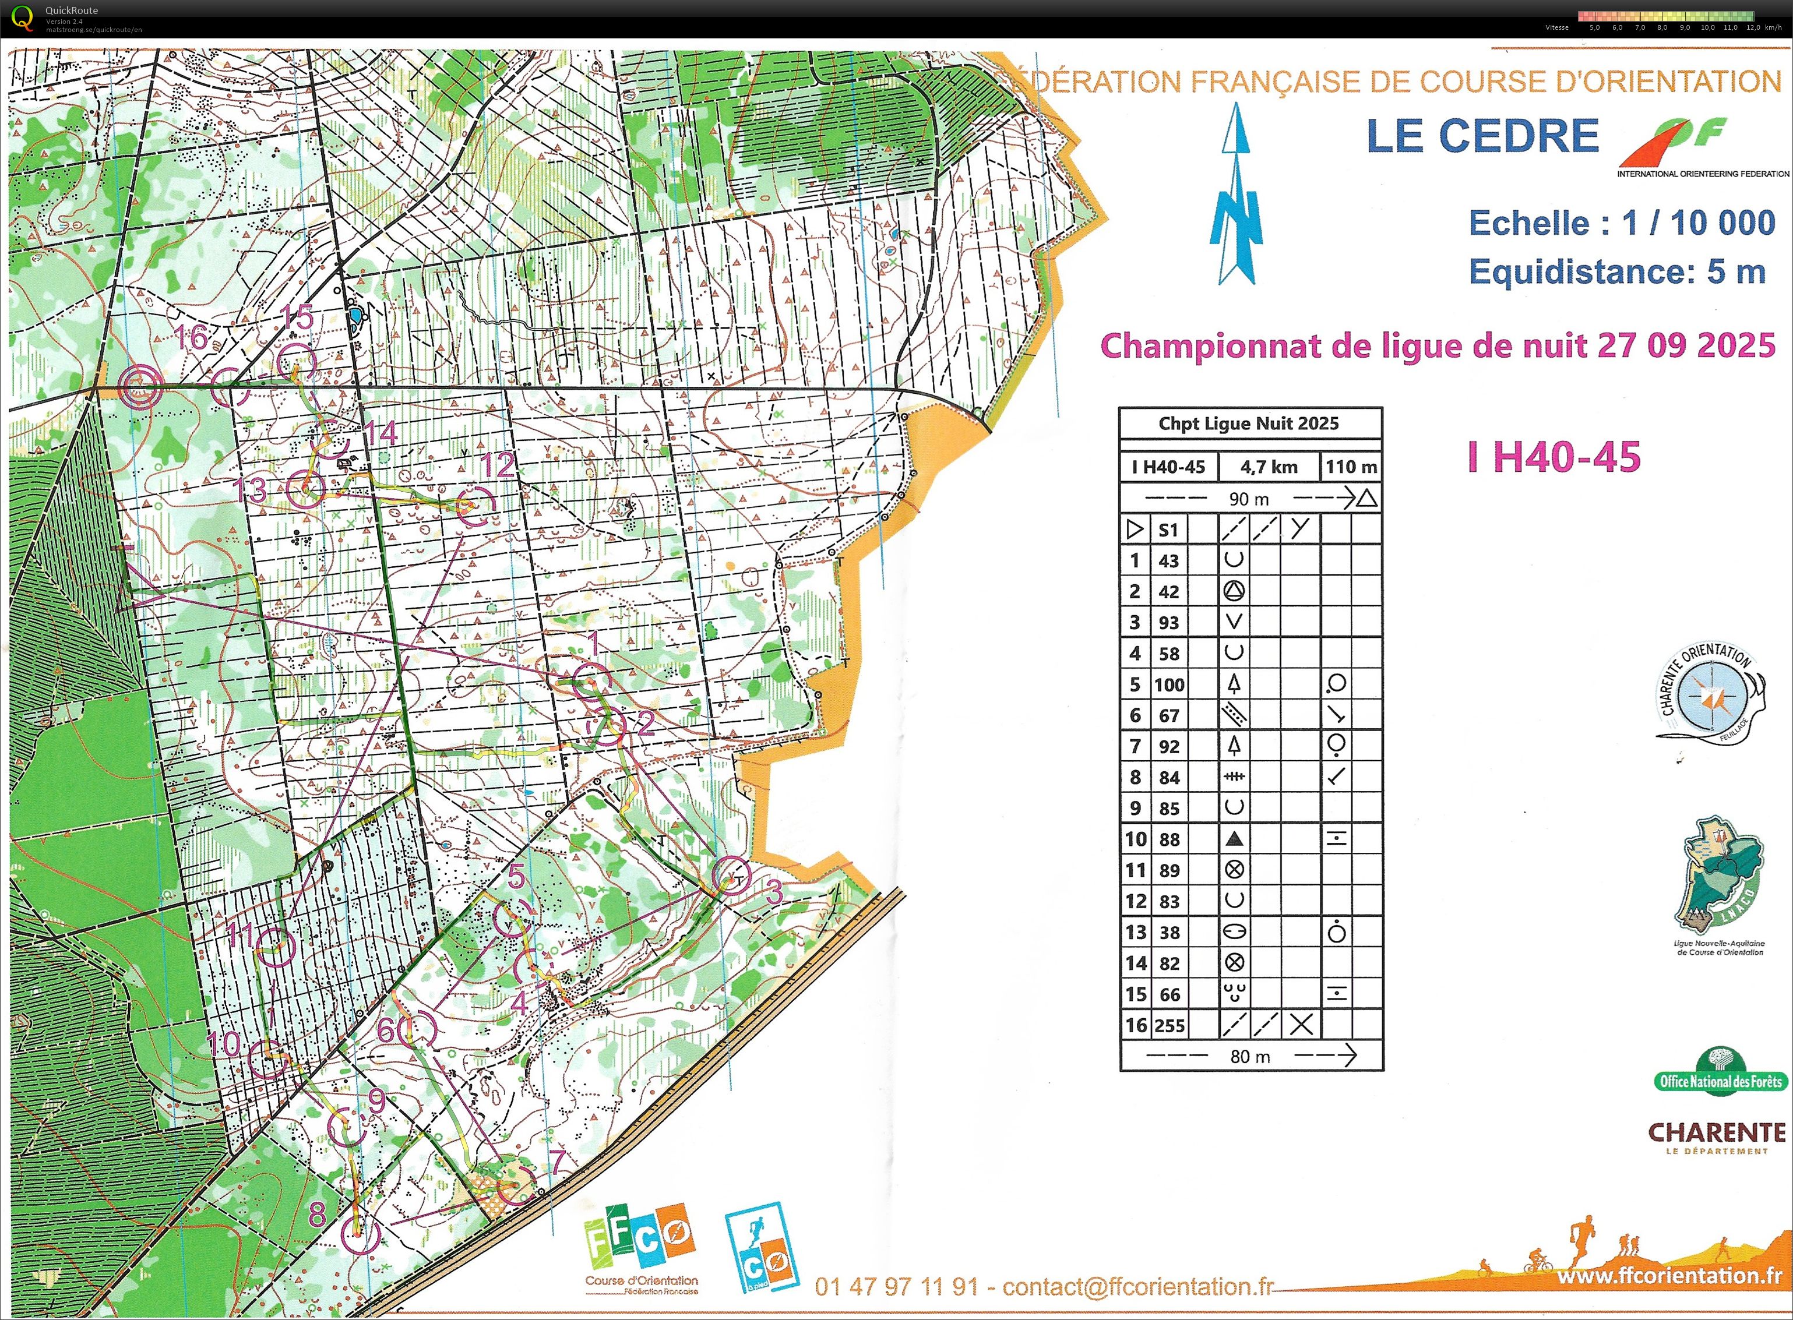1793x1320 pixels.
Task: Open the matstroeng.se/quickroute/en link
Action: 94,30
